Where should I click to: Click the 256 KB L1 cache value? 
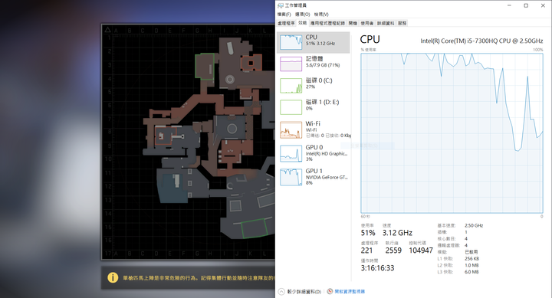coord(472,259)
